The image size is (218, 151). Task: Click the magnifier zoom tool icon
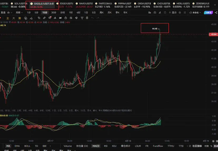click(50, 18)
